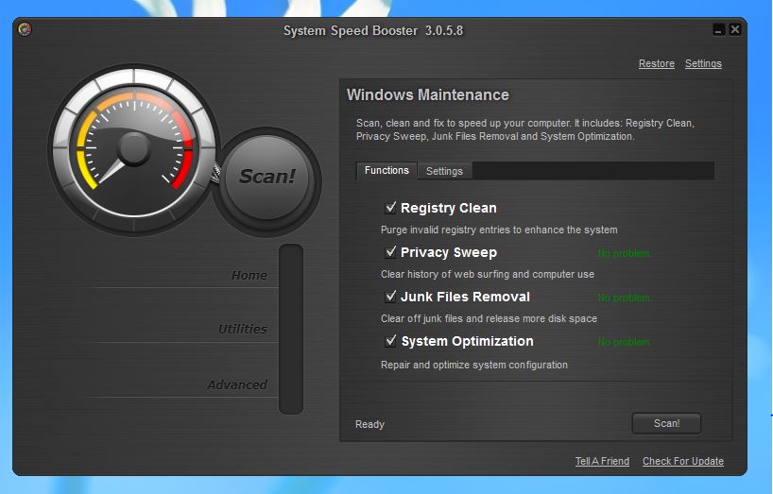Click the Tell A Friend link
Image resolution: width=773 pixels, height=494 pixels.
tap(602, 461)
